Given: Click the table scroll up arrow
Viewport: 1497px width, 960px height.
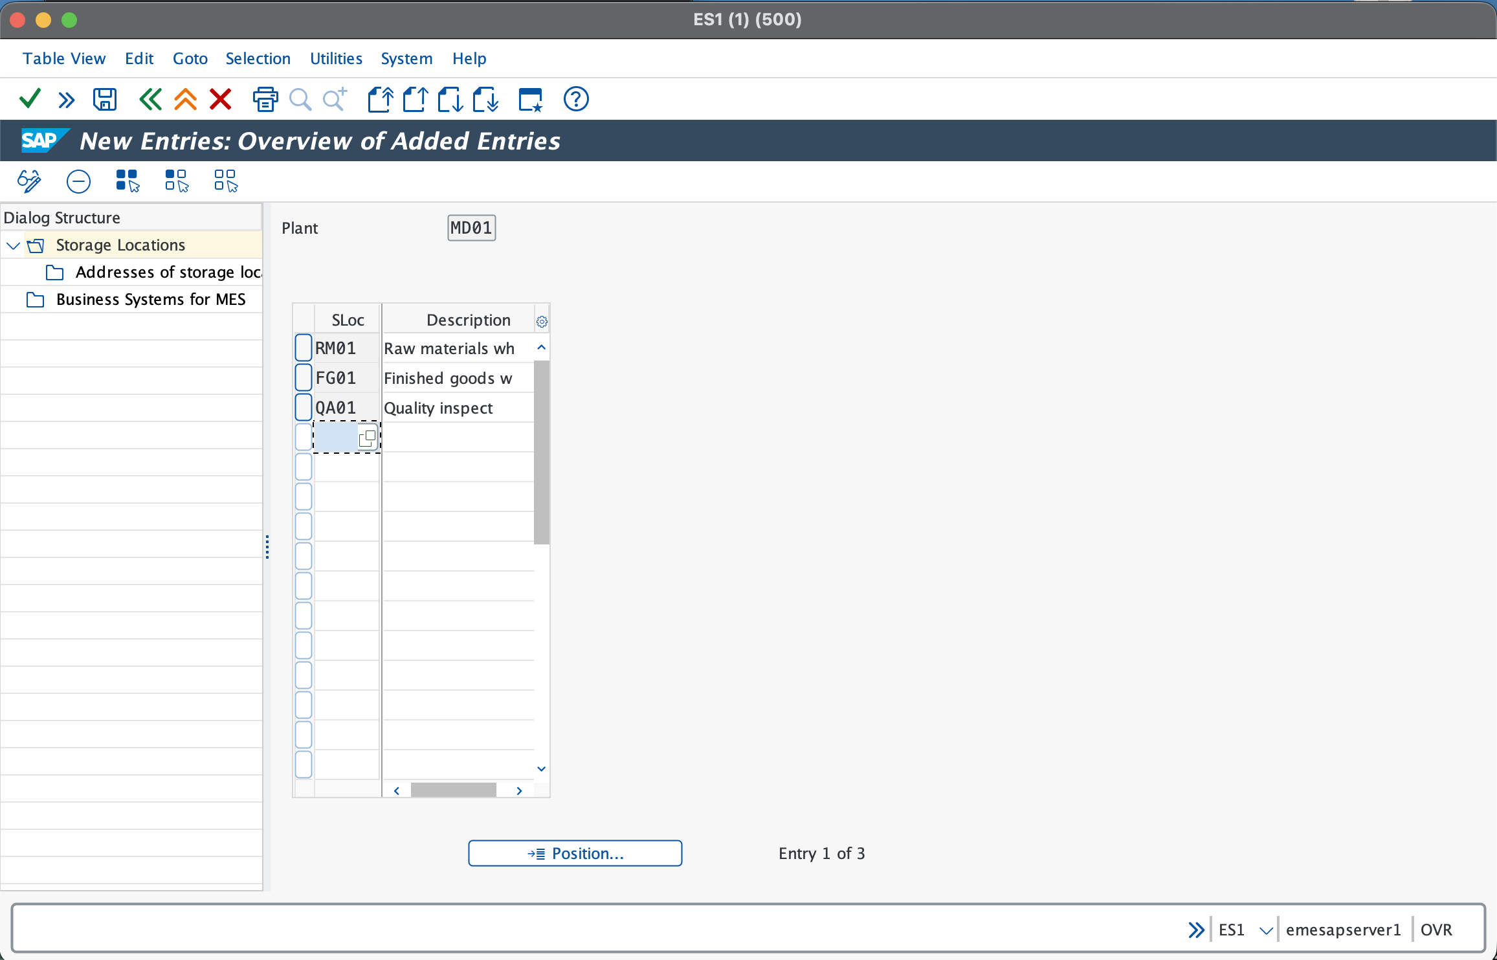Looking at the screenshot, I should pyautogui.click(x=542, y=348).
